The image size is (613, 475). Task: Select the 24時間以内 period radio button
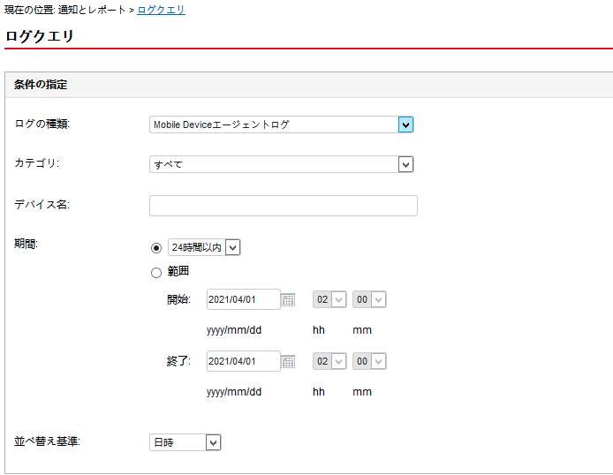(156, 248)
